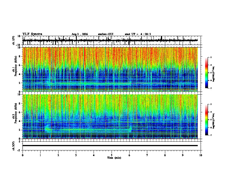Click the date label 'Aug.2 , 2026'
Viewport: 226px width, 174px height.
coord(80,34)
